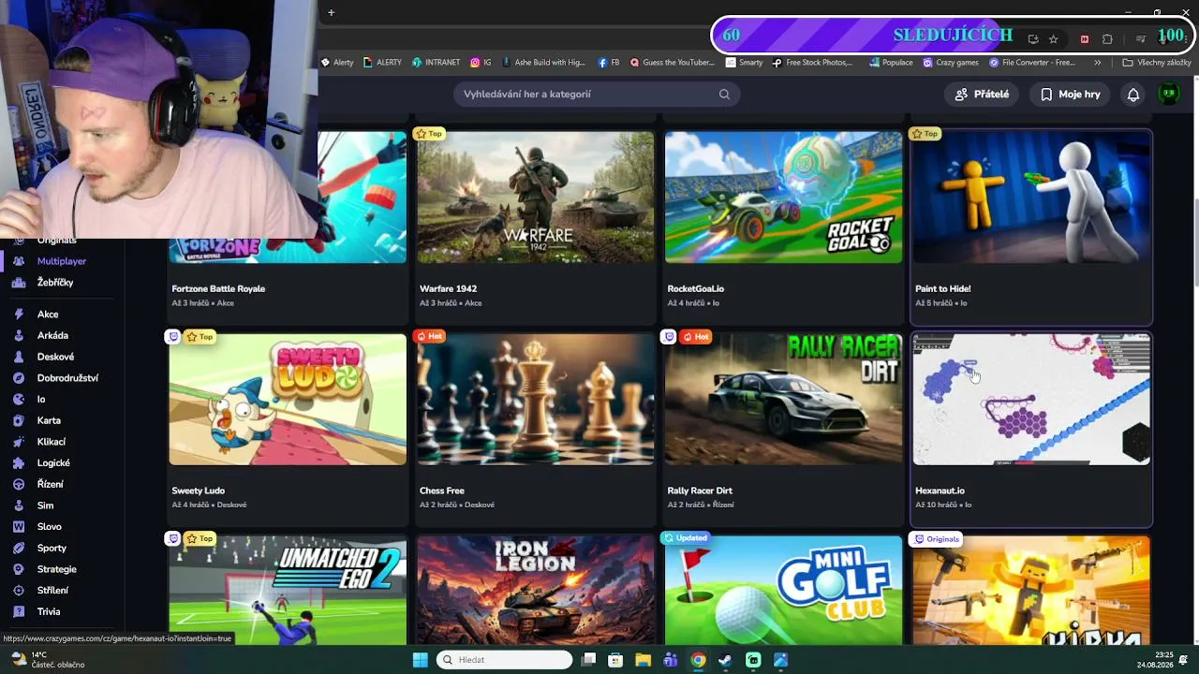Click the Warfare 1942 title text
This screenshot has width=1199, height=674.
449,288
